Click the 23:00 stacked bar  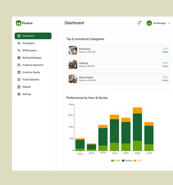[149, 136]
